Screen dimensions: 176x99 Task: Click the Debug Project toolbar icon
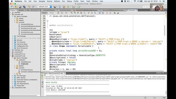73,7
